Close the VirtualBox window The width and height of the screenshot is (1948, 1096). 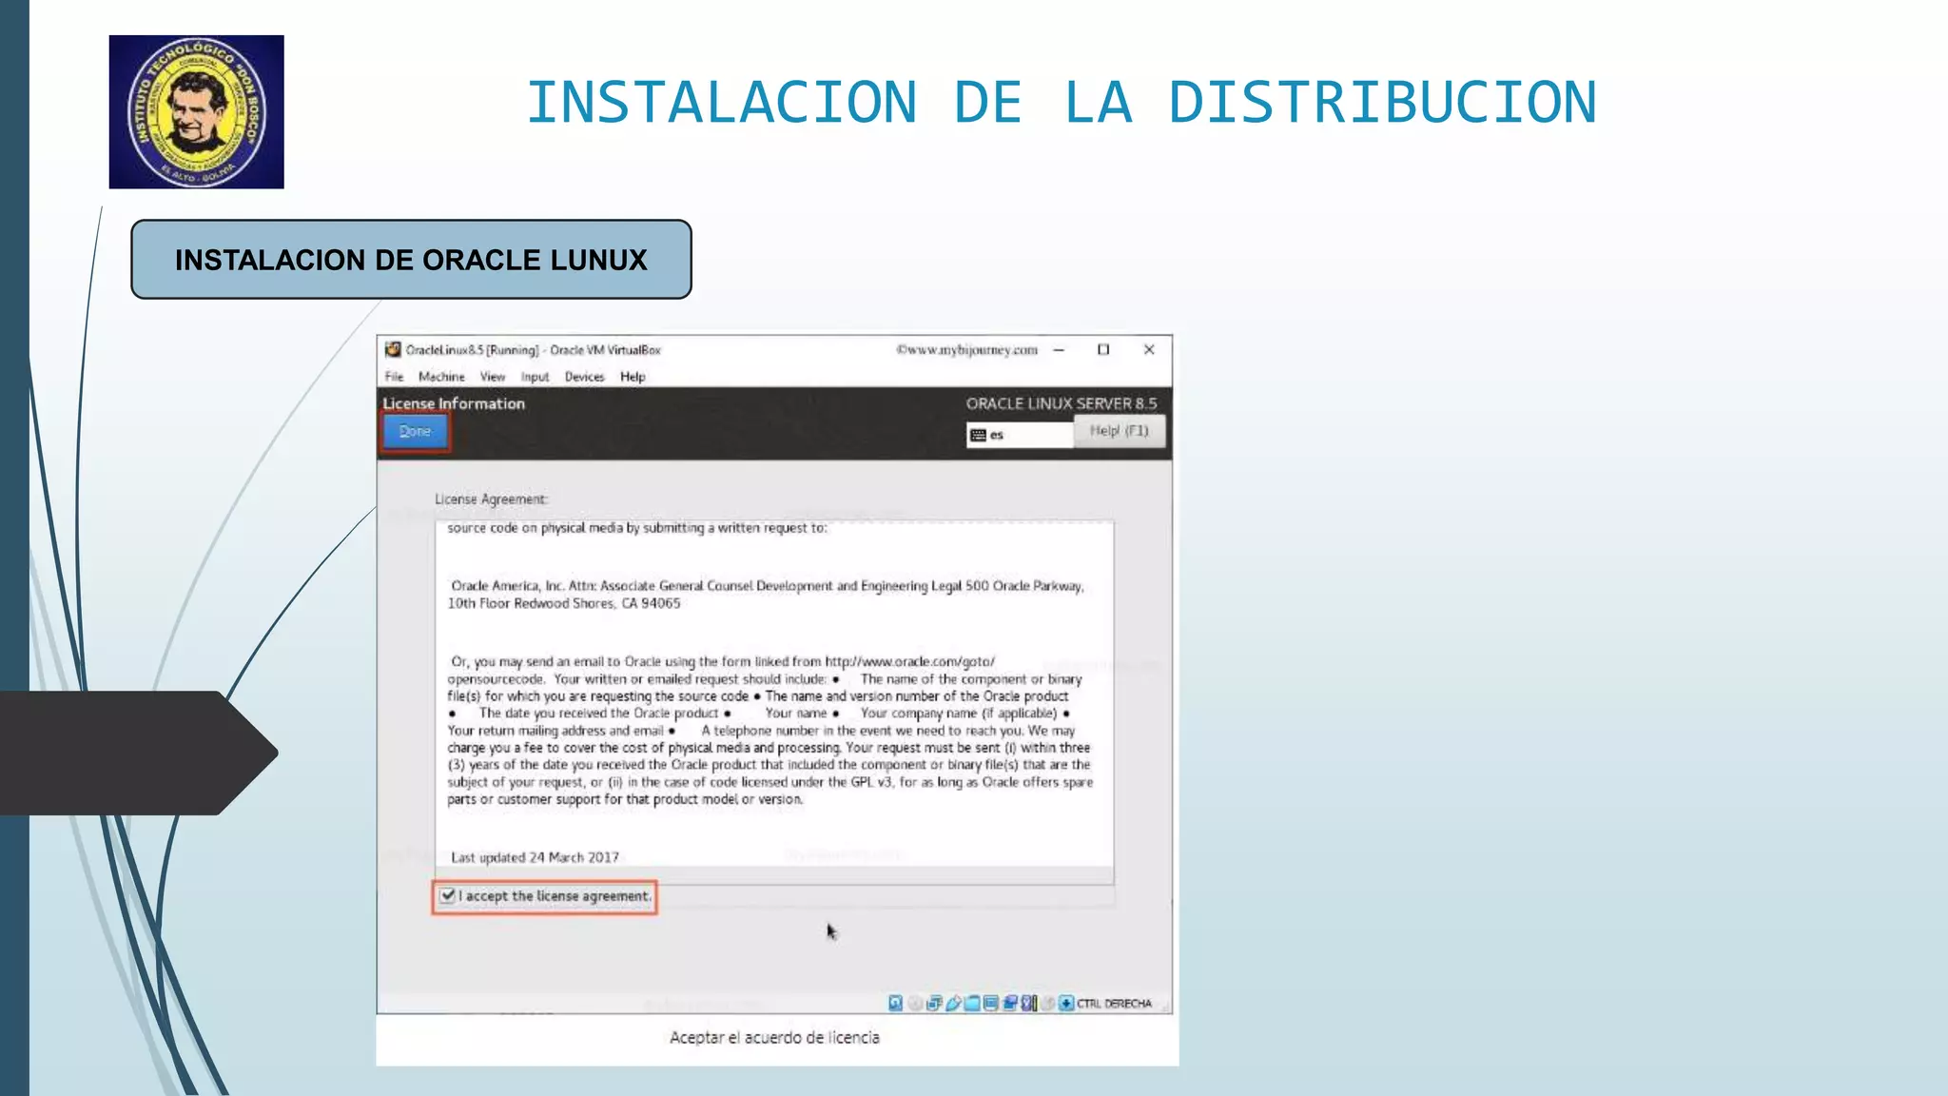(1149, 350)
